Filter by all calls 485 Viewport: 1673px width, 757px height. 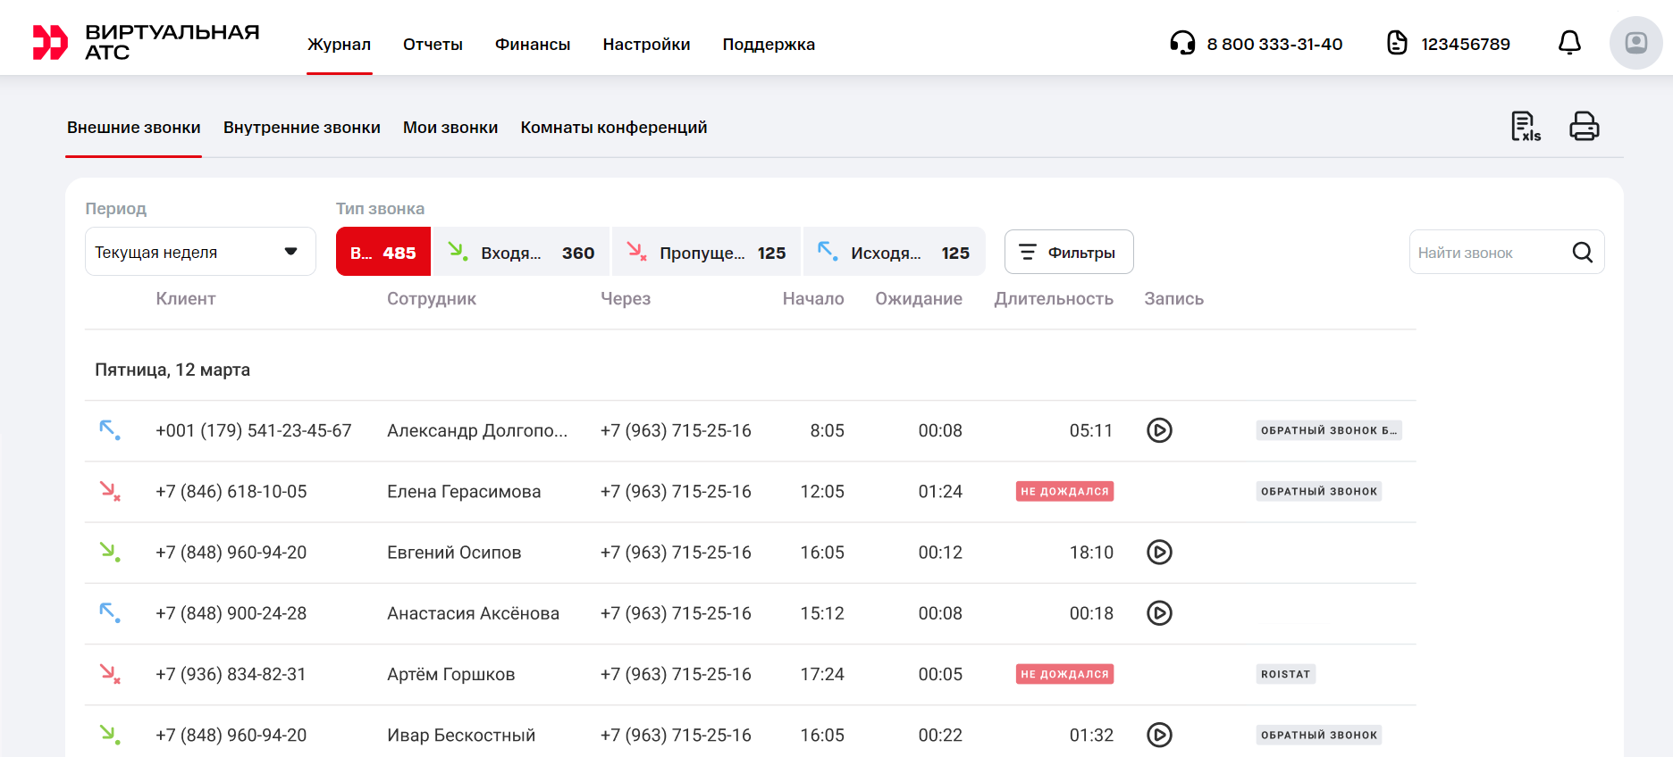pyautogui.click(x=383, y=253)
